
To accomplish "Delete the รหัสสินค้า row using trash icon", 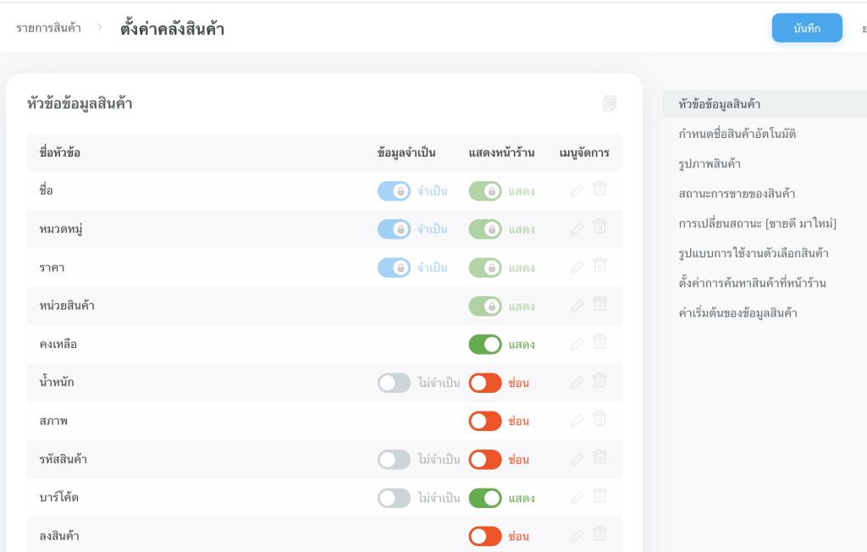I will pos(599,458).
